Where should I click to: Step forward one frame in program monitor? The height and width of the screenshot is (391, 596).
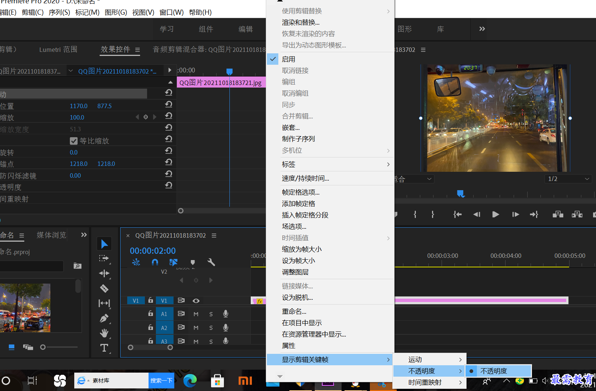515,214
